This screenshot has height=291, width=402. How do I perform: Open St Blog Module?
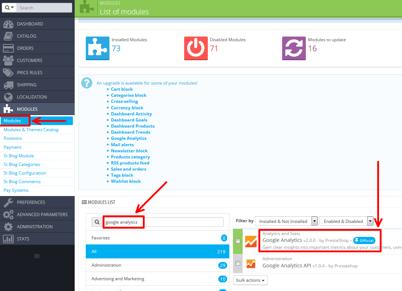19,156
